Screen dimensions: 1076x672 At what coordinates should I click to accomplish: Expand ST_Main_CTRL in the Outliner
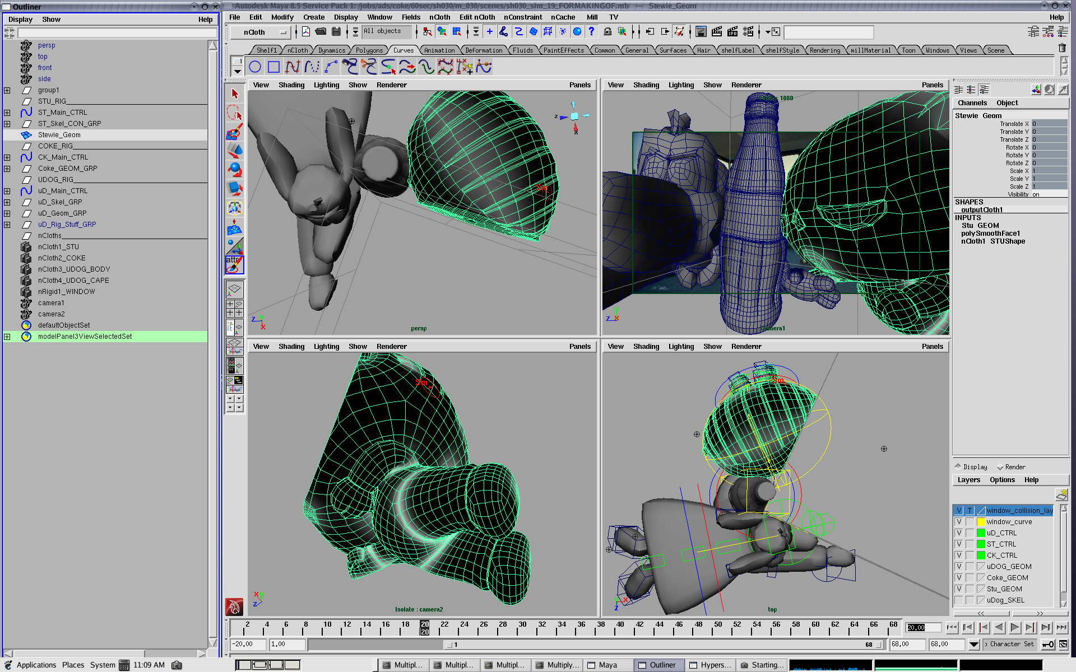pyautogui.click(x=7, y=113)
